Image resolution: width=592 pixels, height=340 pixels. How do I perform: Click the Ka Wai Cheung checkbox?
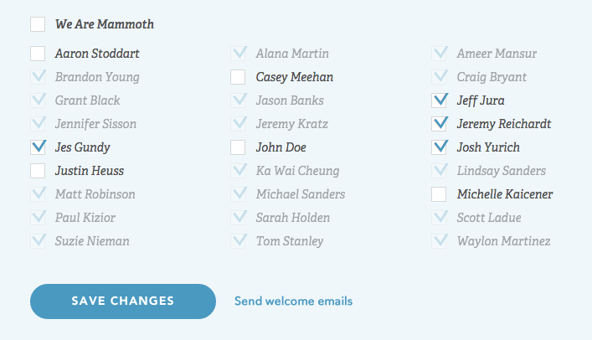239,171
